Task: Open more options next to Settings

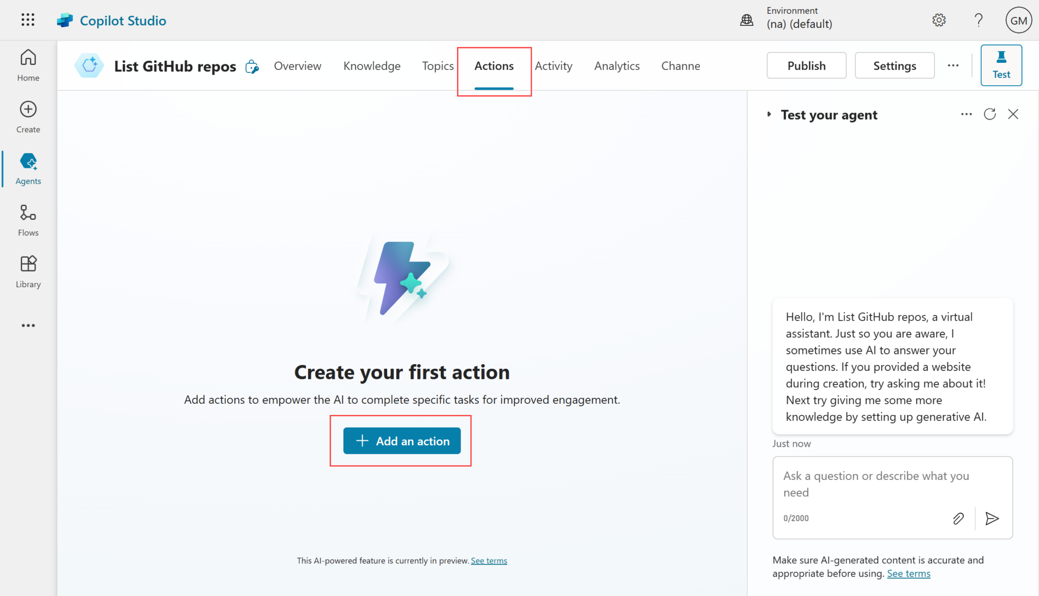Action: 953,65
